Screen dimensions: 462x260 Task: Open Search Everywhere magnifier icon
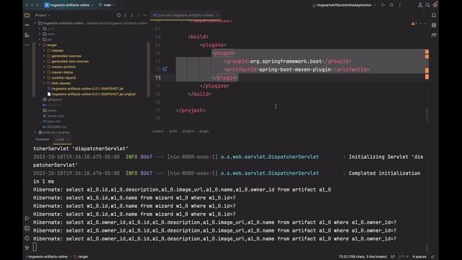click(x=427, y=5)
